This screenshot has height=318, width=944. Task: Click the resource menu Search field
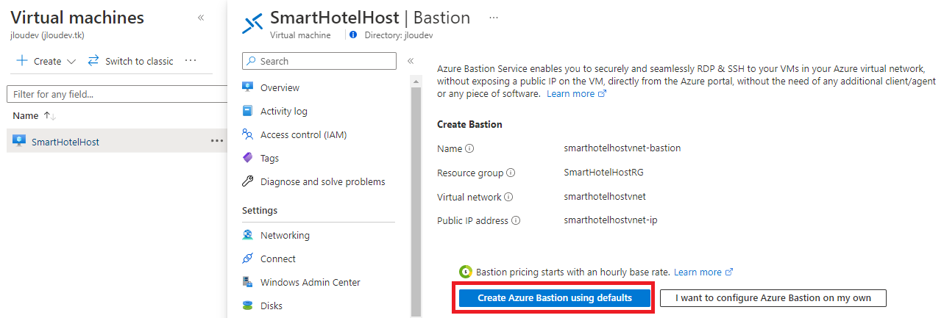[319, 61]
